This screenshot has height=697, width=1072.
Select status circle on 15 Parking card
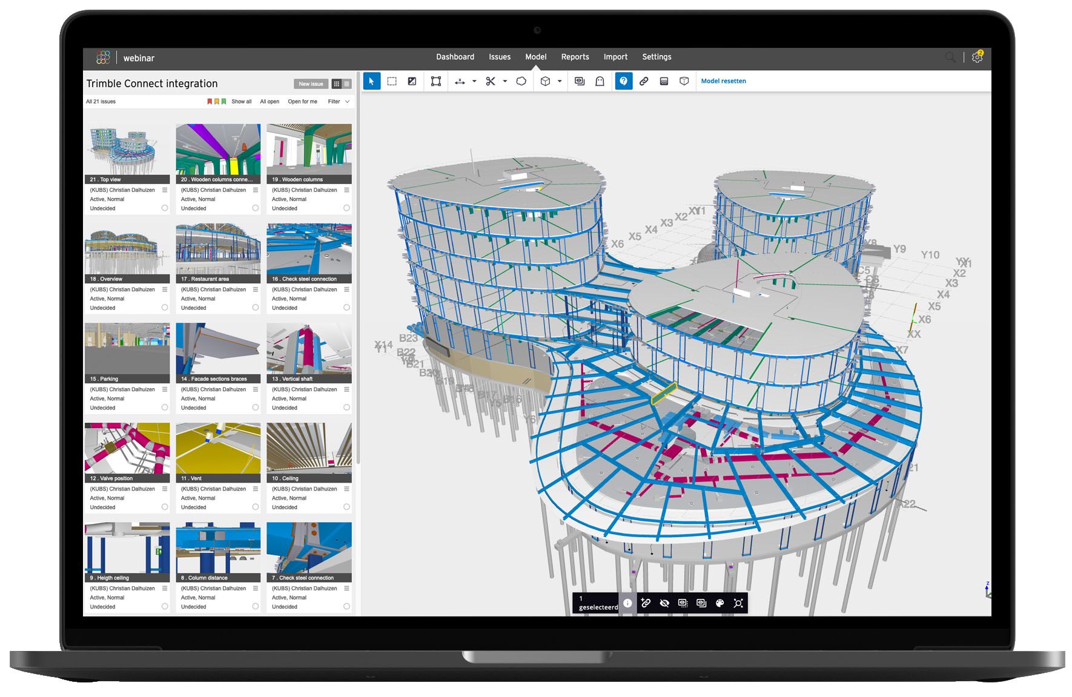pos(165,408)
